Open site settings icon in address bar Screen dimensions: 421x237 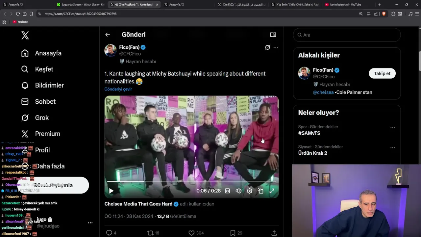coord(40,14)
